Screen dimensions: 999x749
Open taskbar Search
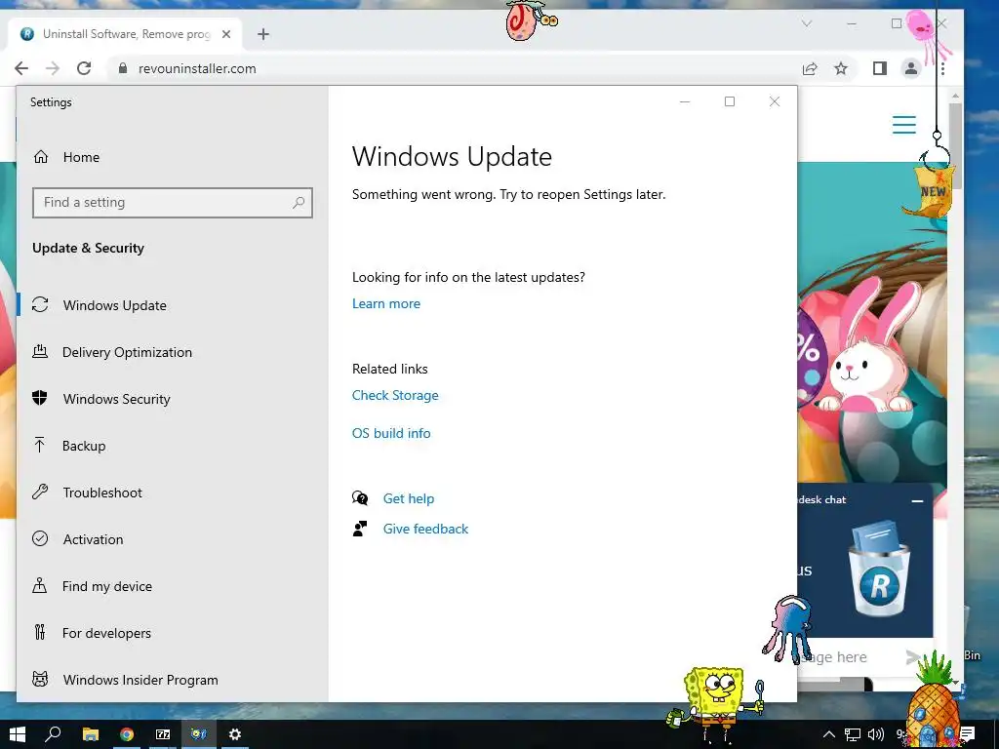pos(53,734)
